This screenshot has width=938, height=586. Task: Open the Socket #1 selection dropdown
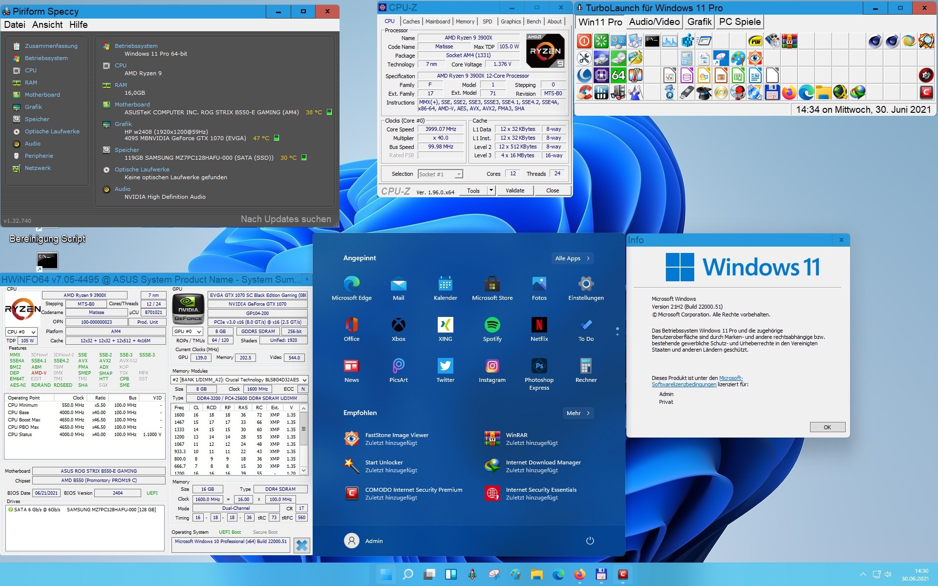click(x=458, y=174)
